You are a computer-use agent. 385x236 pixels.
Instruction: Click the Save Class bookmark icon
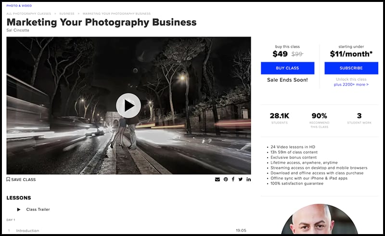[x=8, y=180]
